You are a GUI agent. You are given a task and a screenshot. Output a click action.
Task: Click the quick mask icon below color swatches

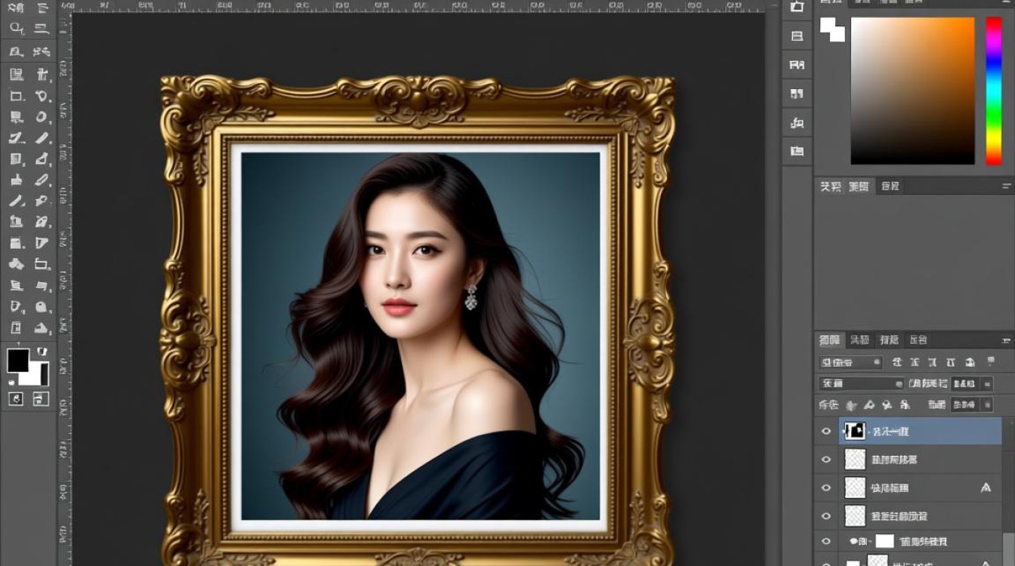point(16,399)
